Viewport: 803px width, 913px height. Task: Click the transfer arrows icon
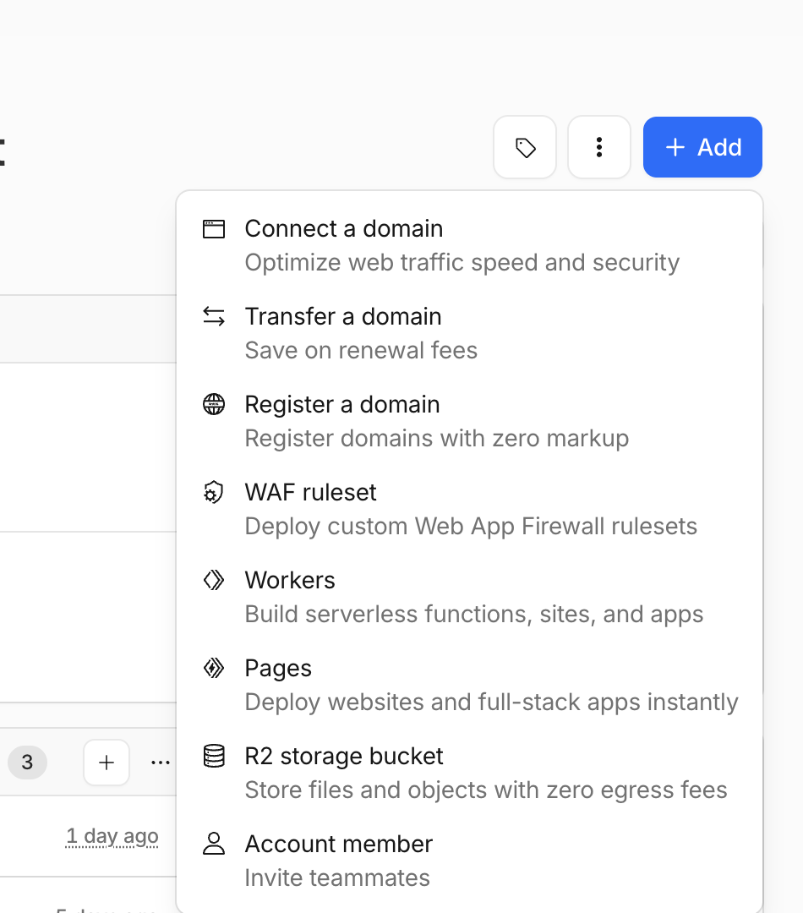click(214, 317)
